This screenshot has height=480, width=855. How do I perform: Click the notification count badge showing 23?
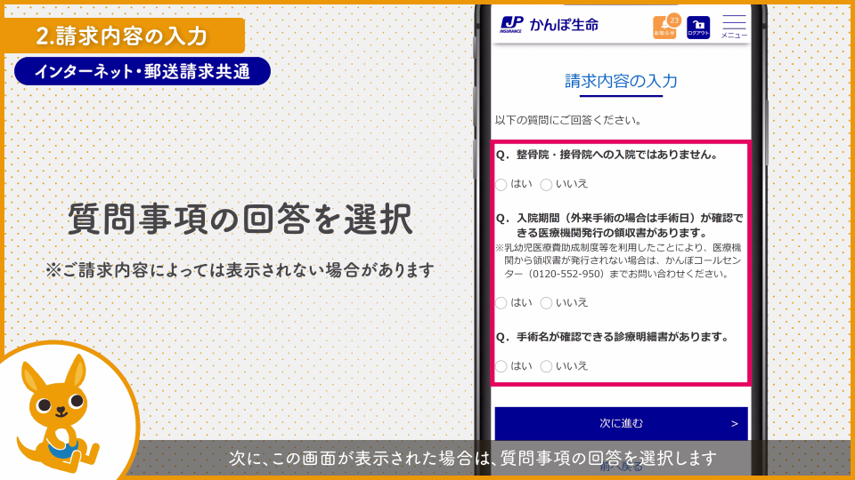click(x=674, y=19)
